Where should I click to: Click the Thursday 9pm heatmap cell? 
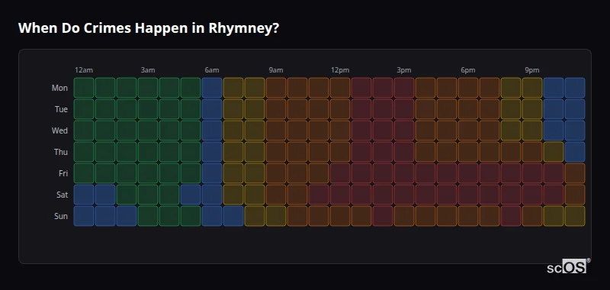[x=531, y=152]
